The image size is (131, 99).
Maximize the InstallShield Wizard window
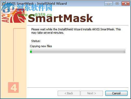tap(117, 4)
